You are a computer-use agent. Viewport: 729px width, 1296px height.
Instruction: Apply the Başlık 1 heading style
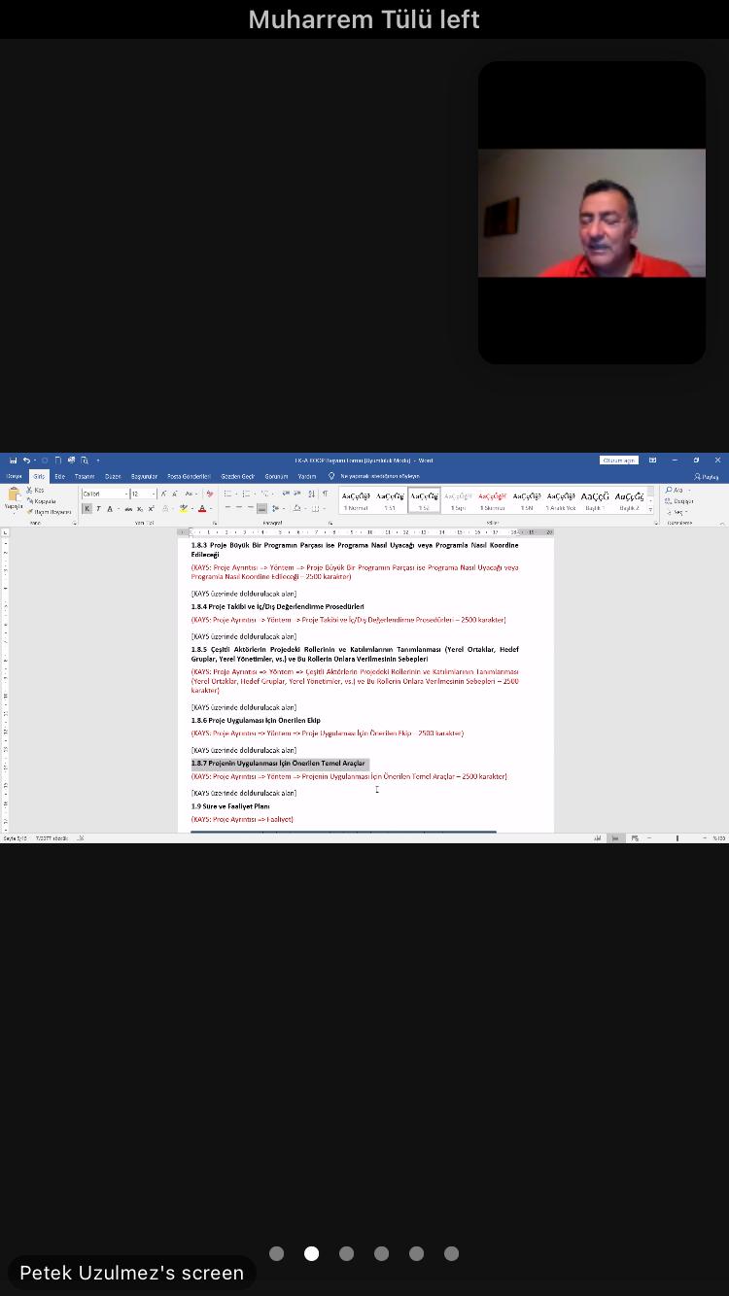click(595, 499)
